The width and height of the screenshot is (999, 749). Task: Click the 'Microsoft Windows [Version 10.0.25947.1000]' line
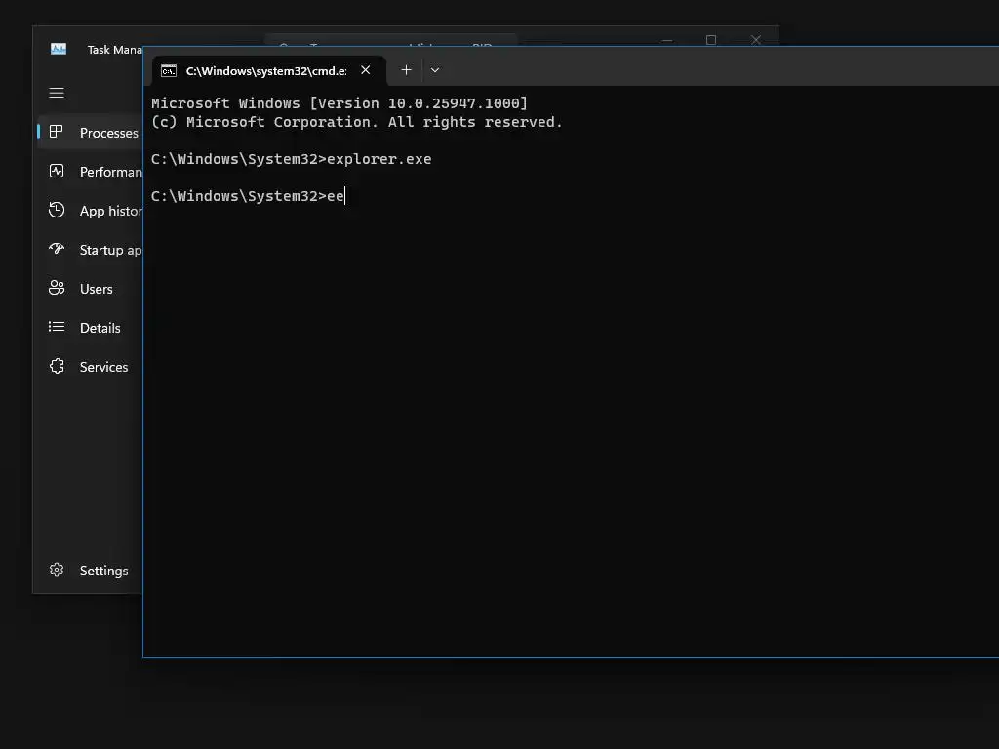[340, 103]
